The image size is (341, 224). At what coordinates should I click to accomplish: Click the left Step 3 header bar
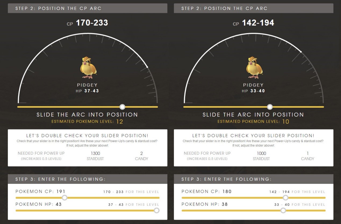[88, 179]
